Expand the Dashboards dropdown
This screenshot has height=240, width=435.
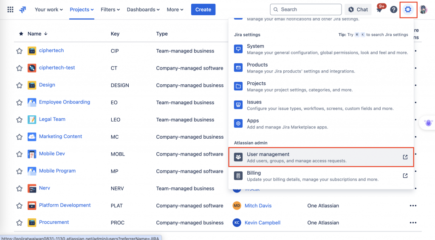pyautogui.click(x=143, y=10)
